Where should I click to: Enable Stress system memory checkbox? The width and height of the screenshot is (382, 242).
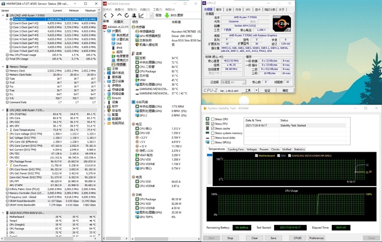212,133
